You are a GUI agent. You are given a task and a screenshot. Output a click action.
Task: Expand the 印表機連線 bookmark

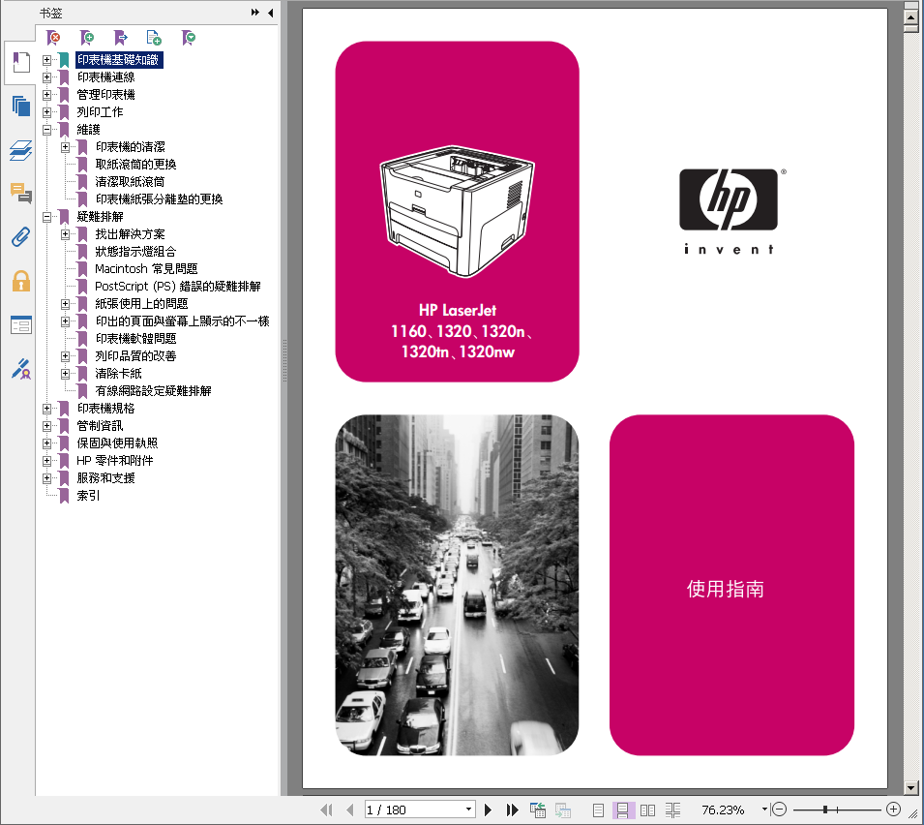tap(47, 77)
